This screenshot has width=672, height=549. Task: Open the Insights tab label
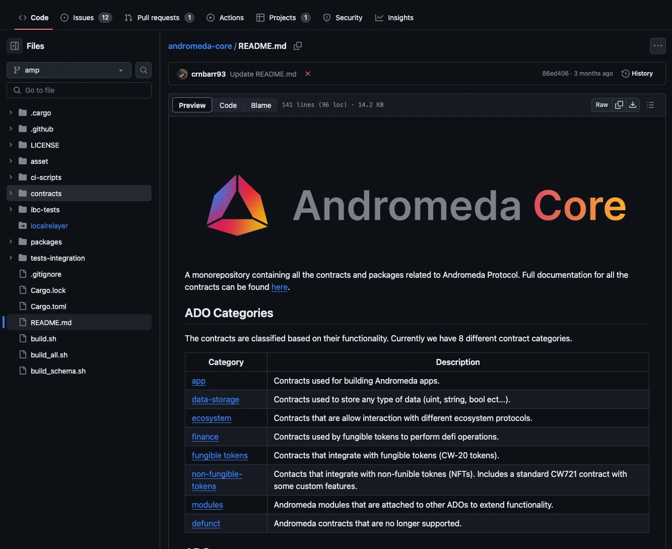pyautogui.click(x=400, y=18)
